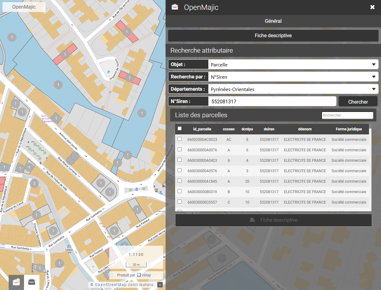
Task: Click parcel id 660030000B0319
Action: click(x=202, y=192)
